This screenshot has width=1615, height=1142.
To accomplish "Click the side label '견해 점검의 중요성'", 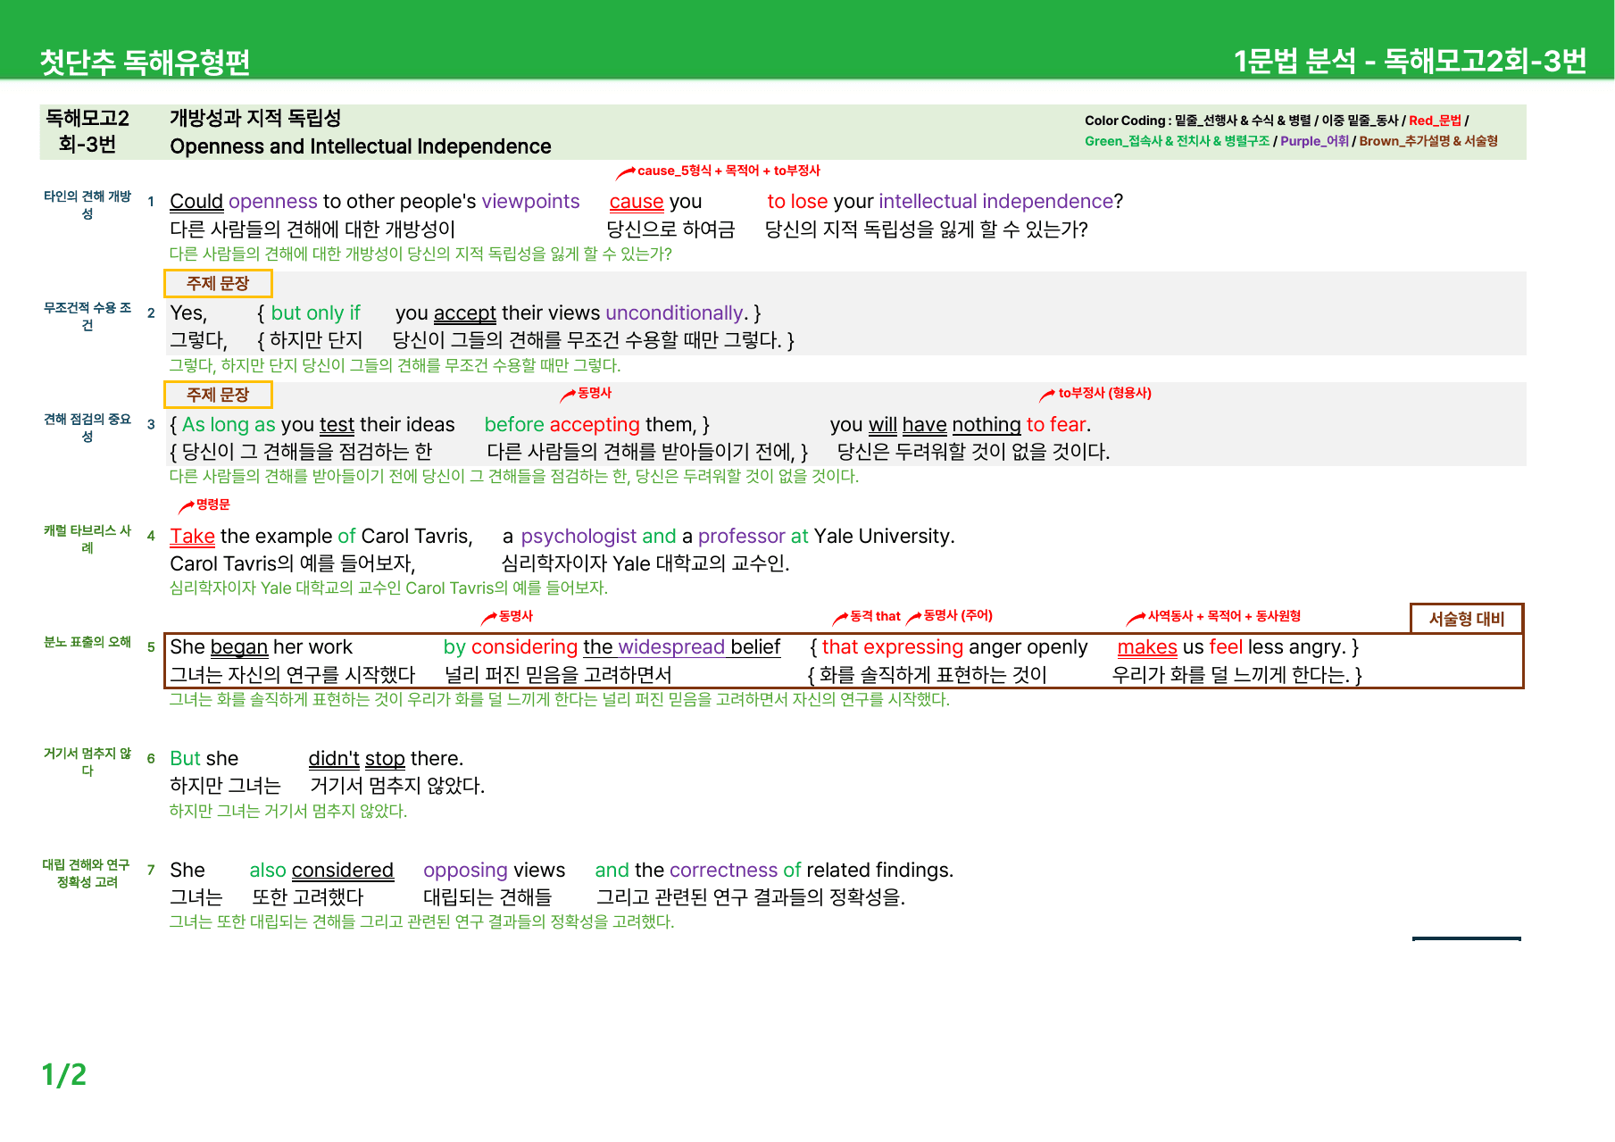I will [x=87, y=428].
